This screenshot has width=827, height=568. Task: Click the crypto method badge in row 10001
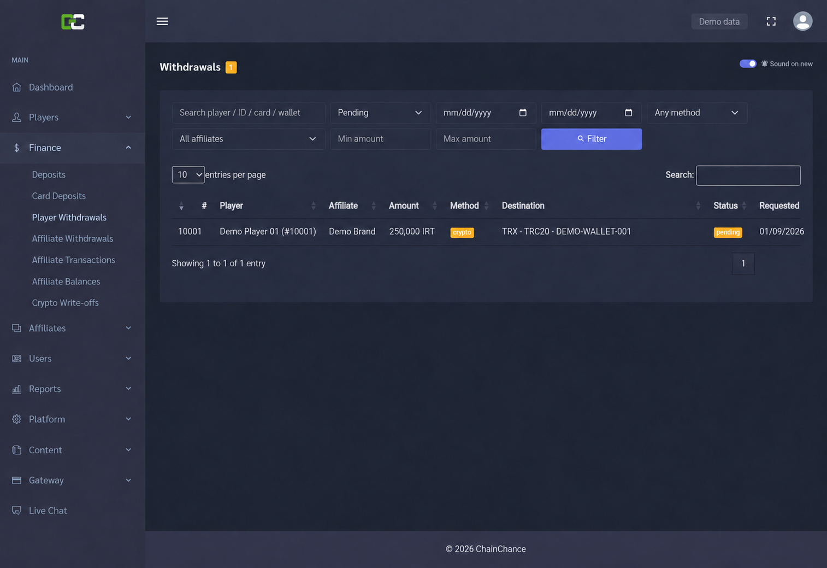[x=462, y=232]
